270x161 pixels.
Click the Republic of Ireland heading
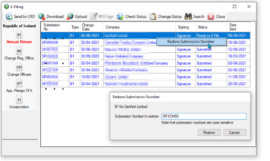tap(19, 26)
